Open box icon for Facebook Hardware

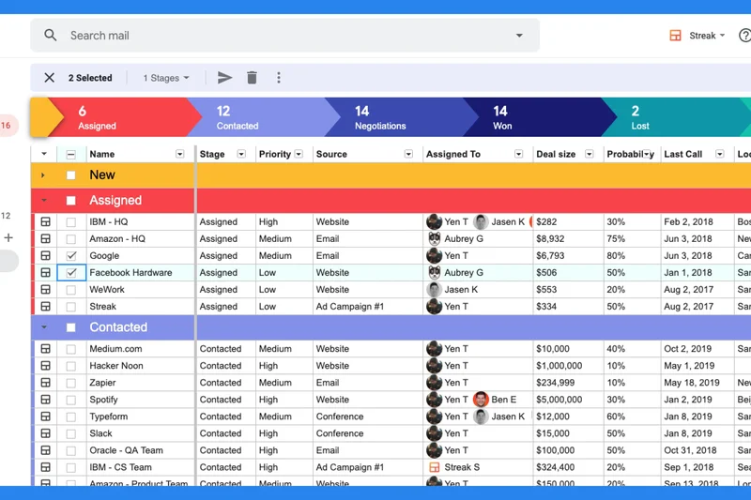(x=45, y=272)
